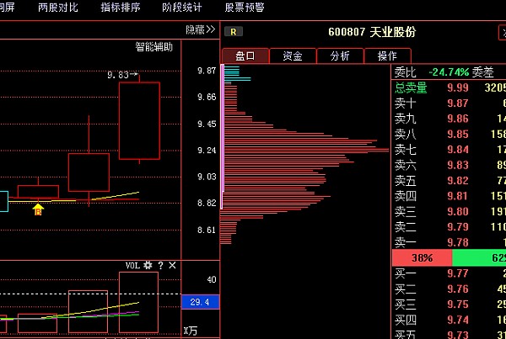Select the 分析 tab
Screen dimensions: 506x339
pos(340,56)
